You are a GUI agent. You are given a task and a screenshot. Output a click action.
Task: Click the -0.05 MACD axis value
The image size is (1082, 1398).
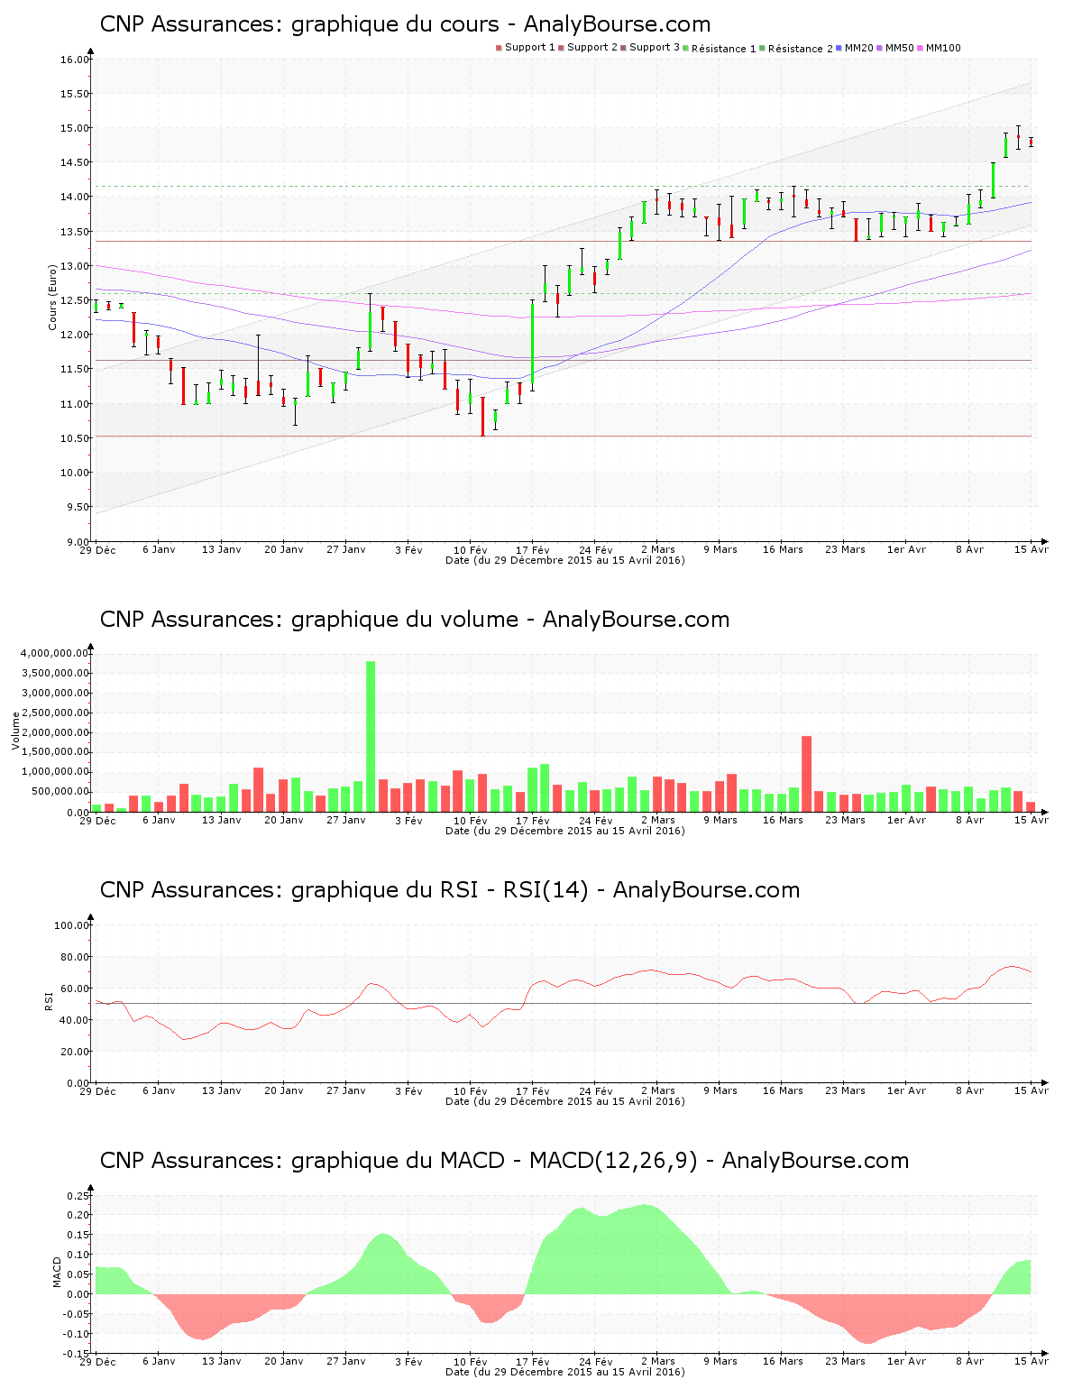coord(78,1314)
